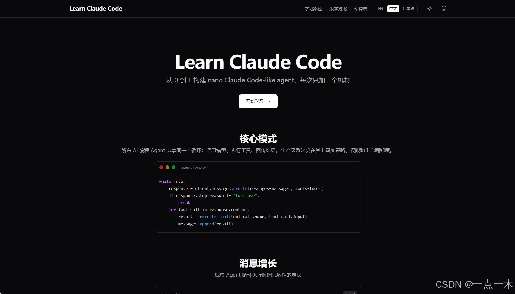Click the 核心模式 heading
Screen dimensions: 515x294
[258, 139]
